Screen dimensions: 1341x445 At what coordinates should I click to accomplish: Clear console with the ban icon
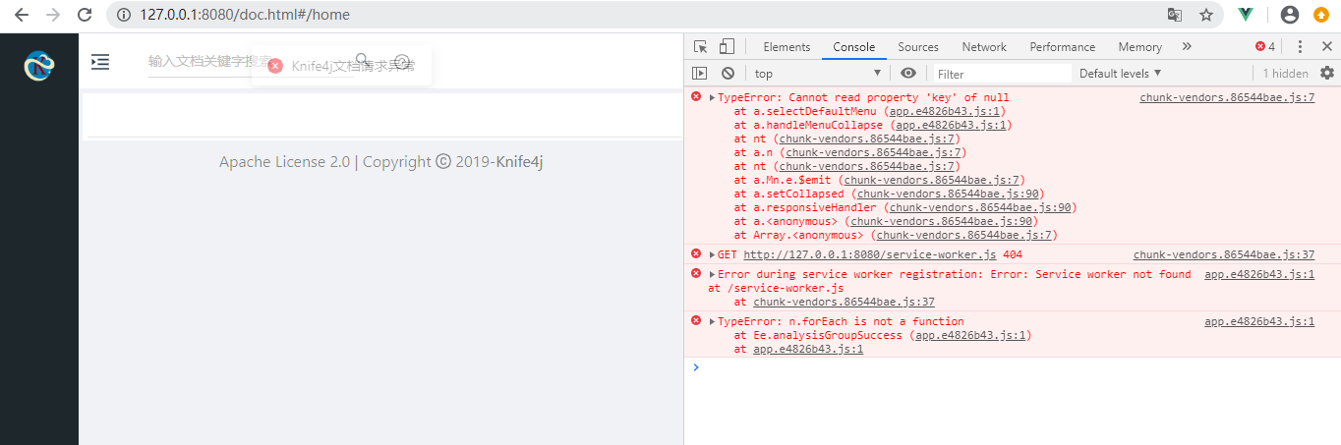click(x=728, y=73)
